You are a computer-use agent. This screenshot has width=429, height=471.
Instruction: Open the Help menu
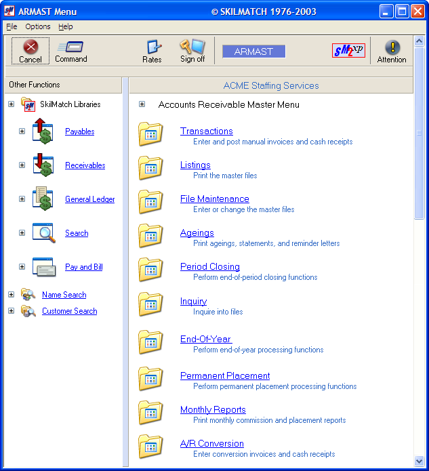66,26
